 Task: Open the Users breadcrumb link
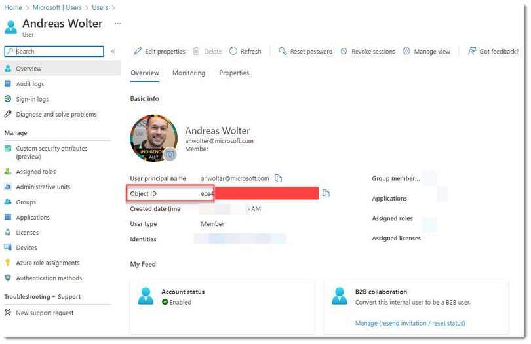(100, 7)
